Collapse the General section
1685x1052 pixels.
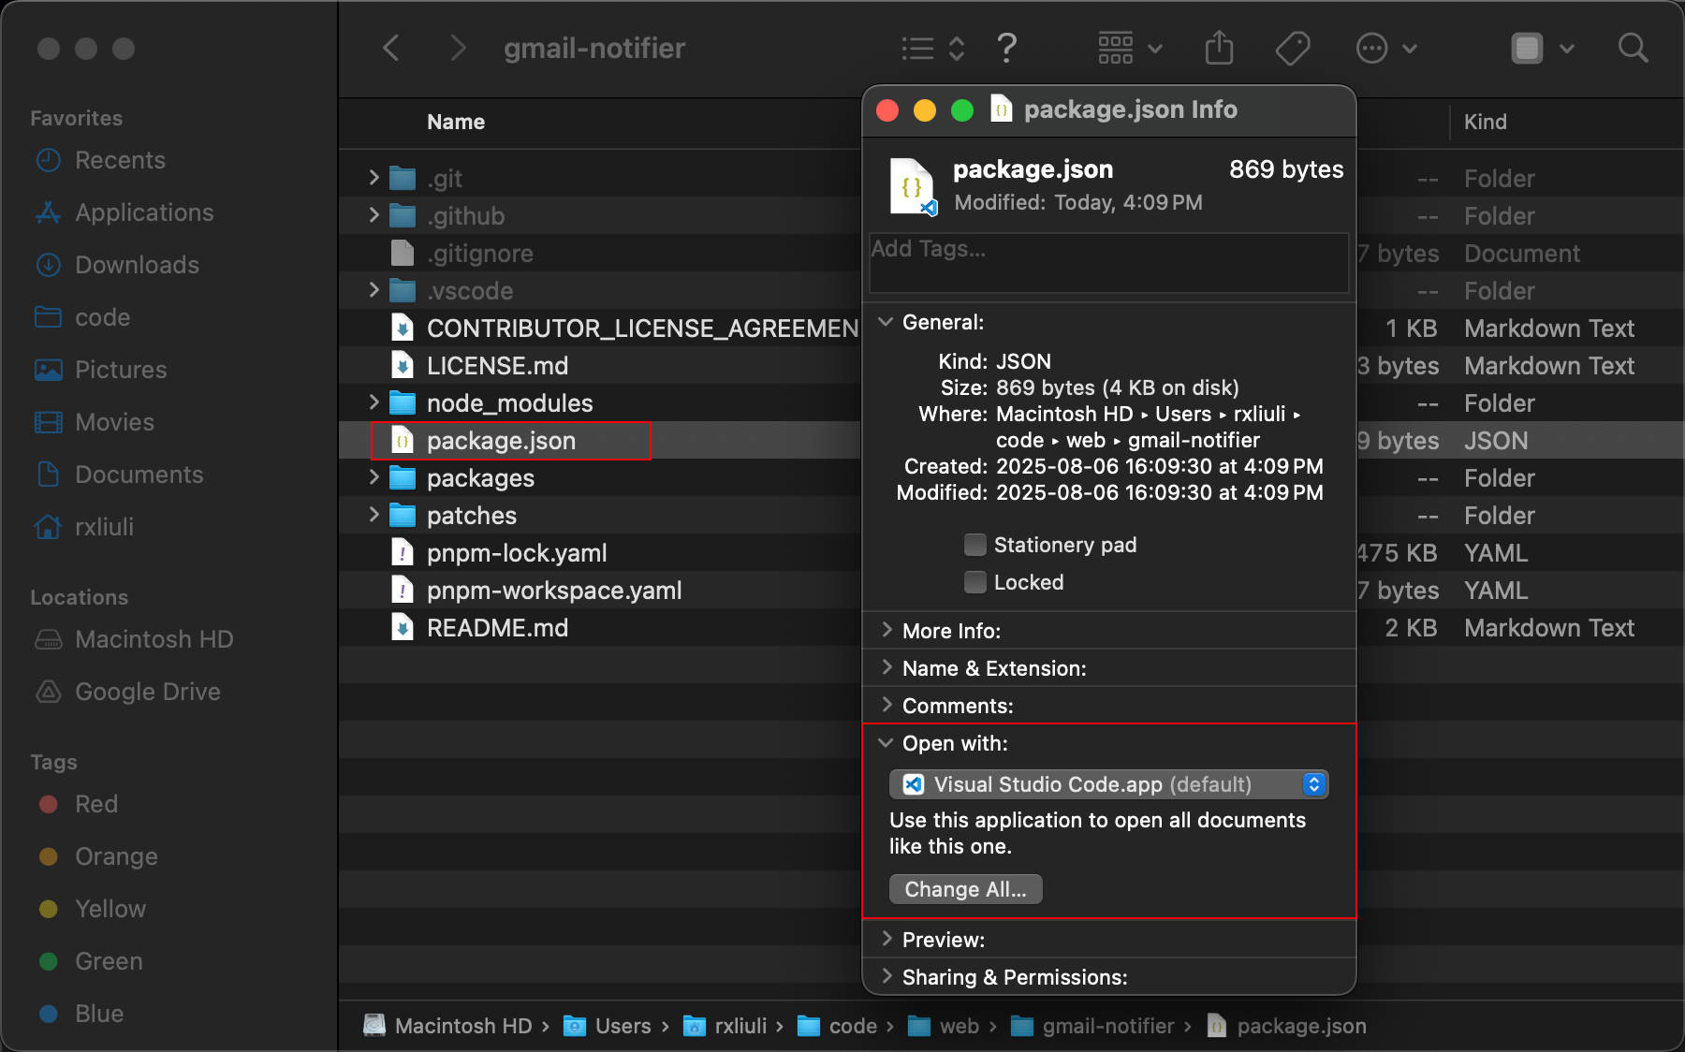886,322
